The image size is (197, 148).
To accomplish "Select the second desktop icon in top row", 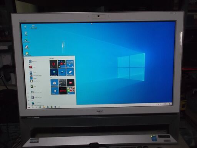I will pos(33,27).
